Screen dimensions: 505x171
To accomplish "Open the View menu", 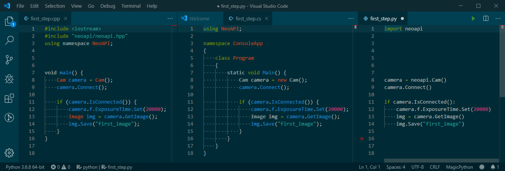I will (76, 6).
